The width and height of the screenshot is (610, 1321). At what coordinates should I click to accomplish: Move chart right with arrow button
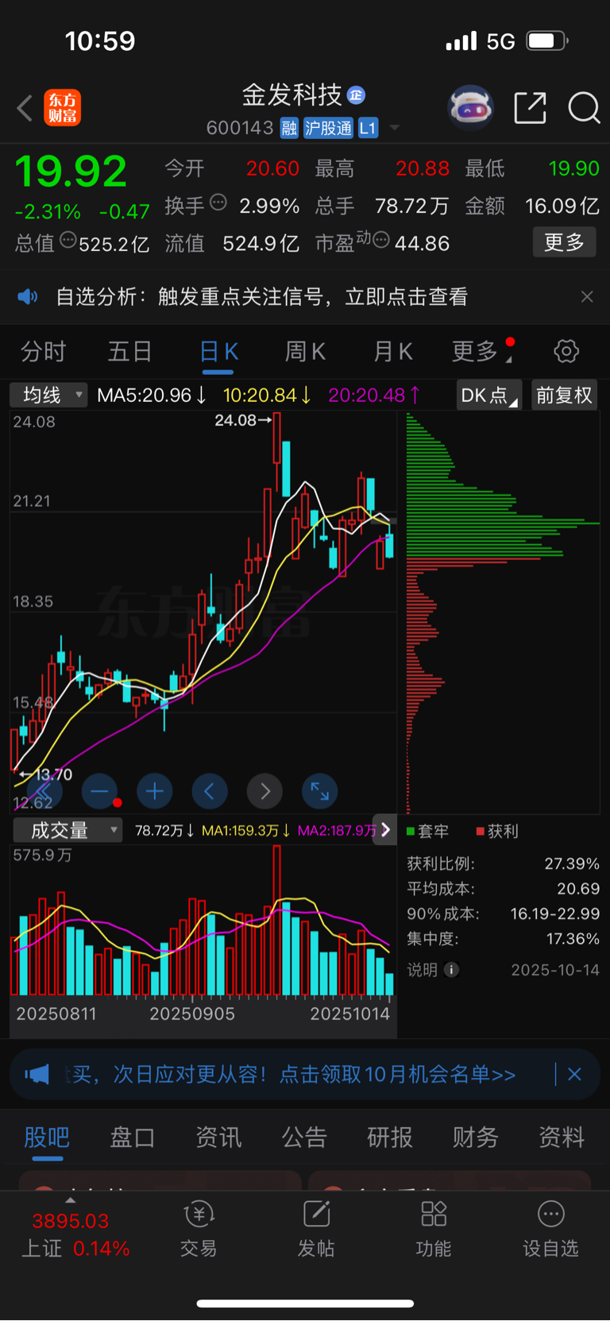[x=265, y=791]
